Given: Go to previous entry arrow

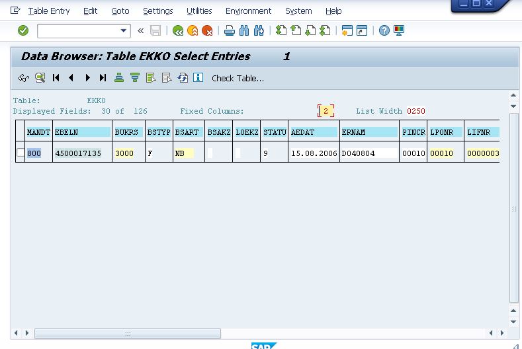Looking at the screenshot, I should [71, 78].
